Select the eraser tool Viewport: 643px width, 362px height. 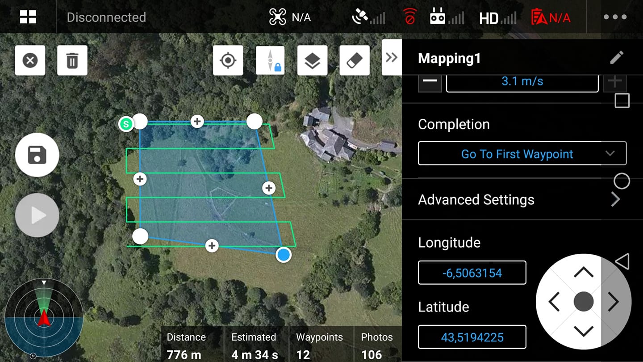[x=354, y=60]
